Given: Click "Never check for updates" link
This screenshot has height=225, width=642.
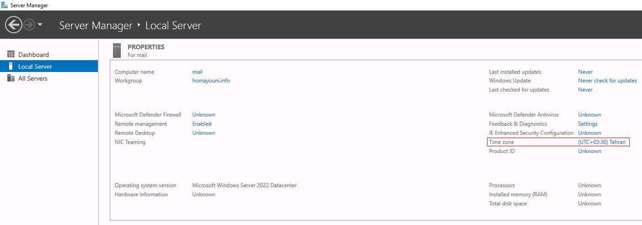Looking at the screenshot, I should [607, 81].
